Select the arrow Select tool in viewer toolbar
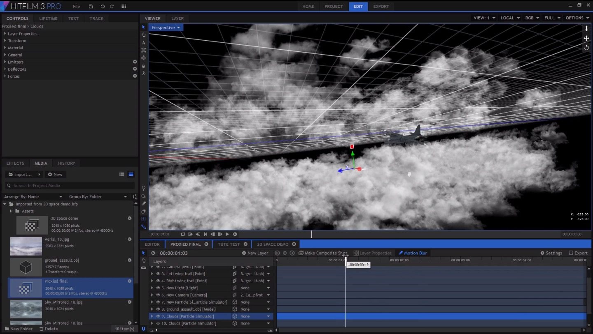The width and height of the screenshot is (593, 334). 144,27
